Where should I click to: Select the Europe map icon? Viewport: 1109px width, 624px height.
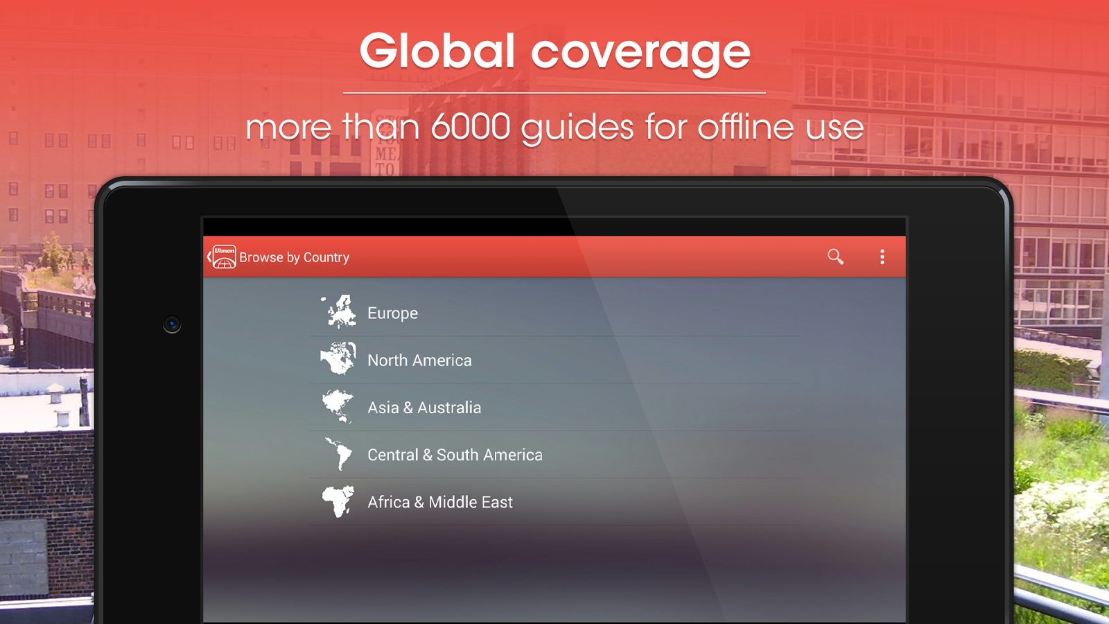click(x=338, y=312)
